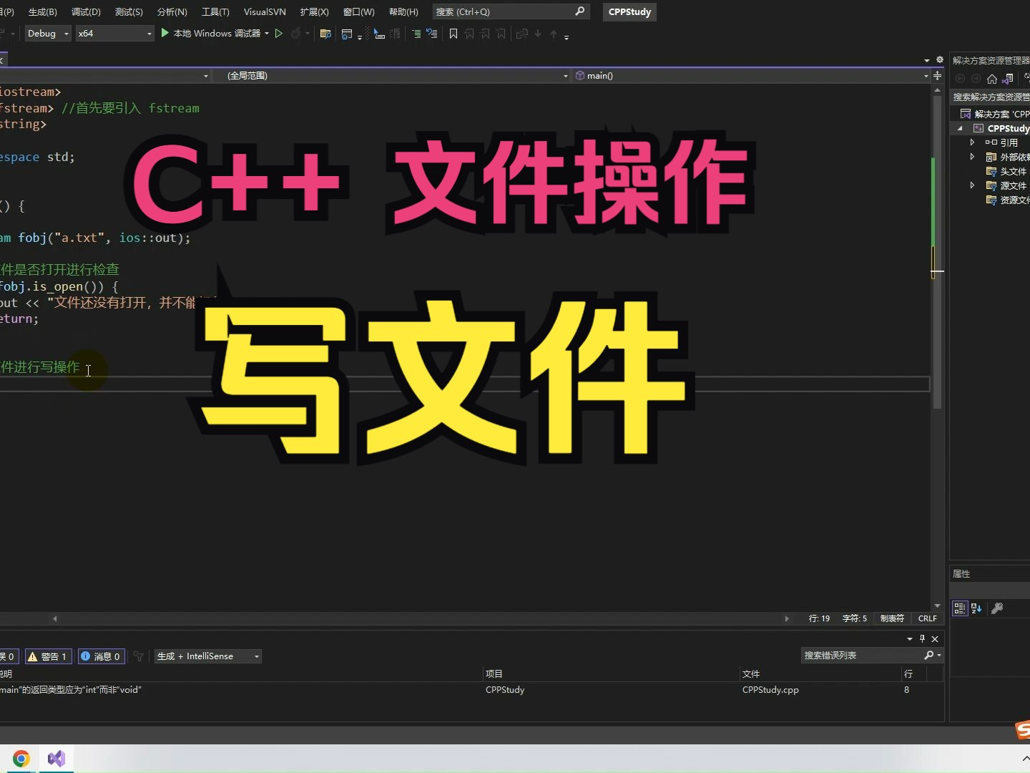
Task: Open Solution Explorer home icon
Action: (991, 79)
